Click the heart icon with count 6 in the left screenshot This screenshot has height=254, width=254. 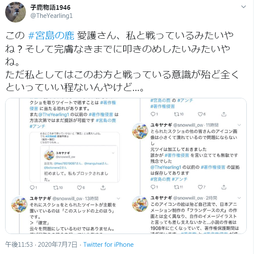click(80, 188)
